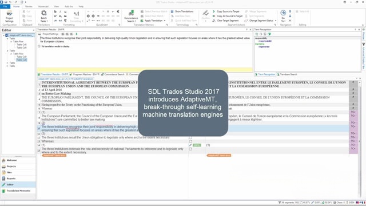
Task: Click the green arrow in Translation Results toolbar
Action: (x=77, y=34)
